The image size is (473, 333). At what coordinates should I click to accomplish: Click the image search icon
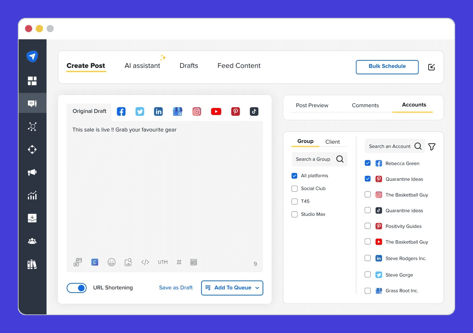point(128,262)
